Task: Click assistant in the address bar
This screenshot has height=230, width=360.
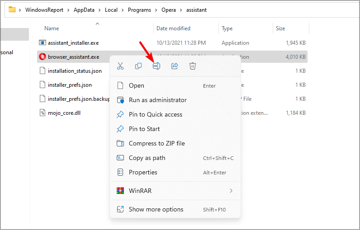Action: pos(197,10)
